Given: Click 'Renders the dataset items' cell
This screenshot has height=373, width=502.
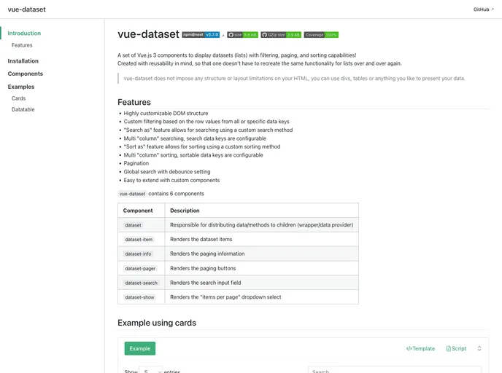Looking at the screenshot, I should 261,240.
